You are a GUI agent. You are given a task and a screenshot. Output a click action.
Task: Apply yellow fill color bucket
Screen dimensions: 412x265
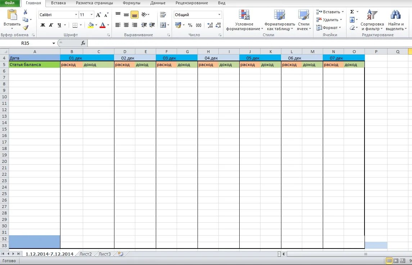[x=91, y=25]
